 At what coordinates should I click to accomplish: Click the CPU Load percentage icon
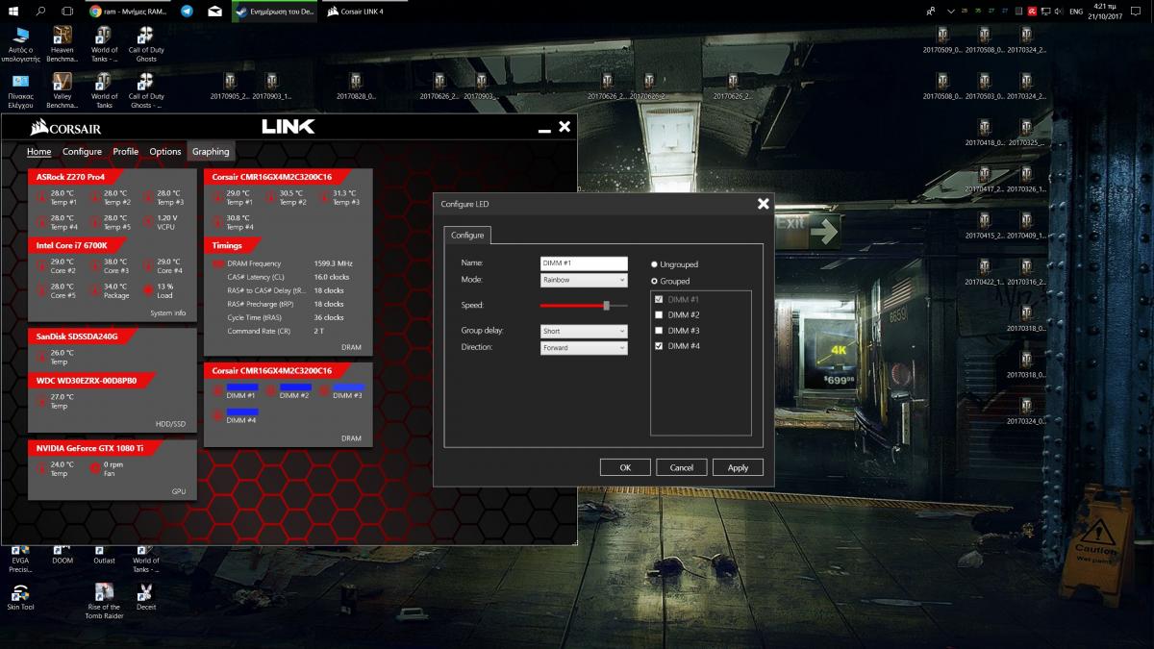click(147, 289)
